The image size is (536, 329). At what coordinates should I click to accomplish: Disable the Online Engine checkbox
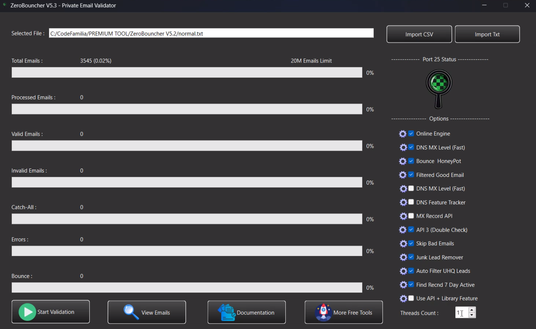[x=411, y=133]
